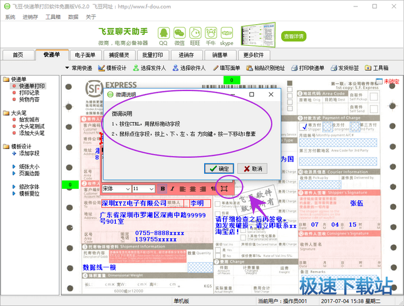Toggle bold B in field format bar
This screenshot has height=306, width=404.
click(163, 189)
